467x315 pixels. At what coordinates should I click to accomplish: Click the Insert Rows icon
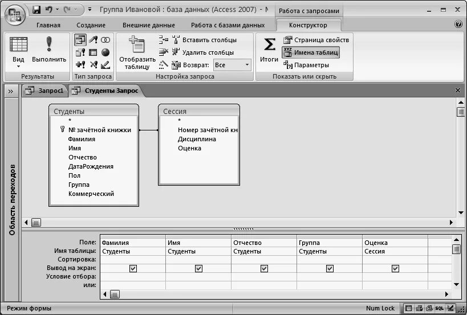[163, 39]
